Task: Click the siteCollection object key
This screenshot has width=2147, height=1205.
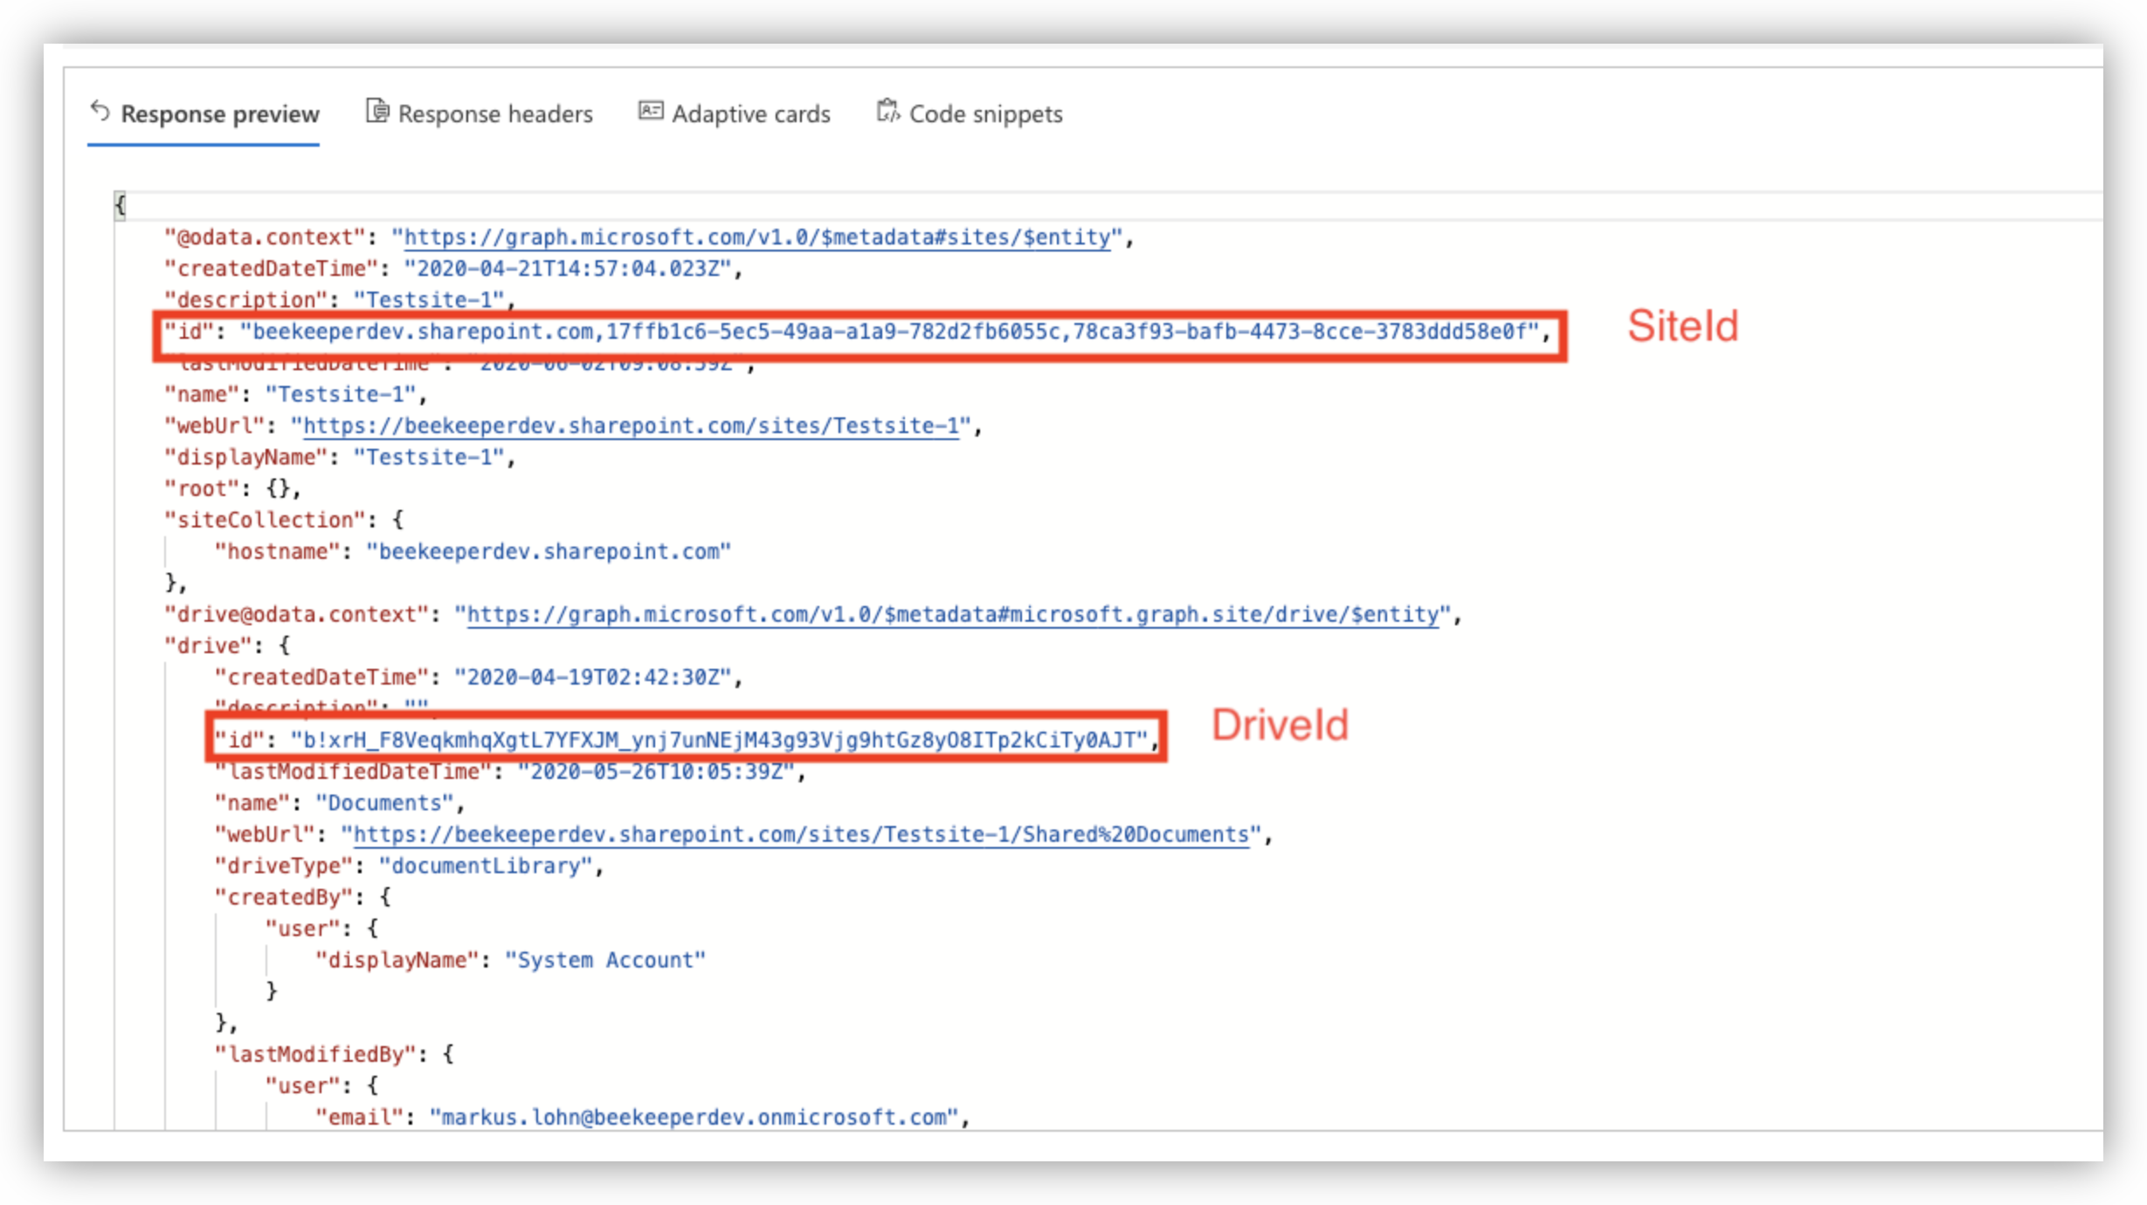Action: [264, 520]
